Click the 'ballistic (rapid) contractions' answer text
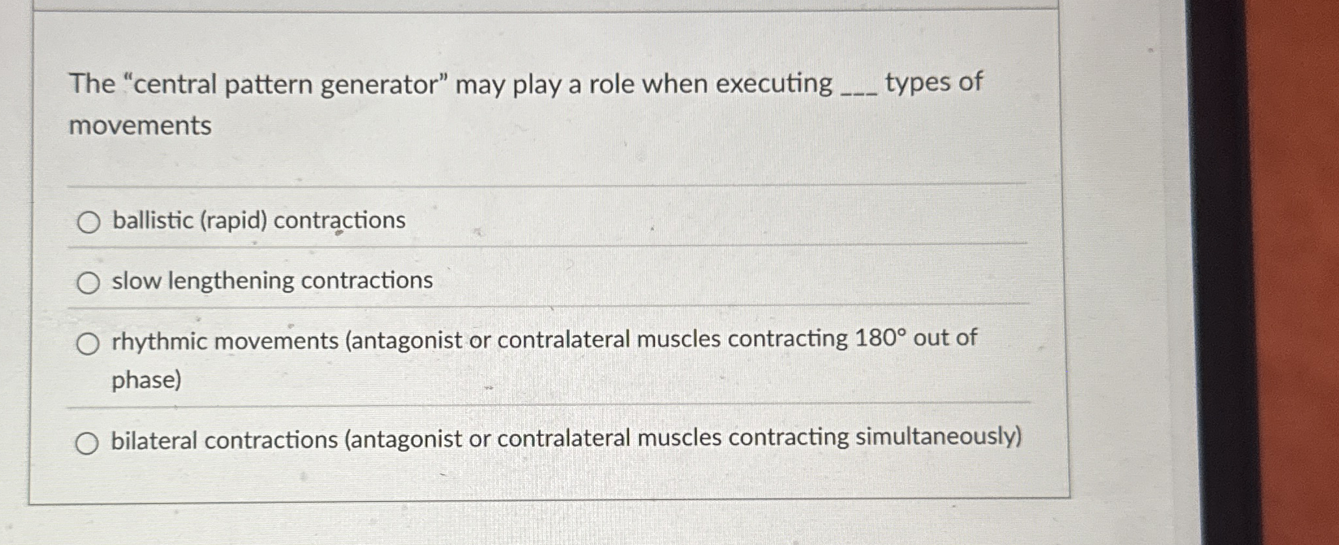 point(257,221)
